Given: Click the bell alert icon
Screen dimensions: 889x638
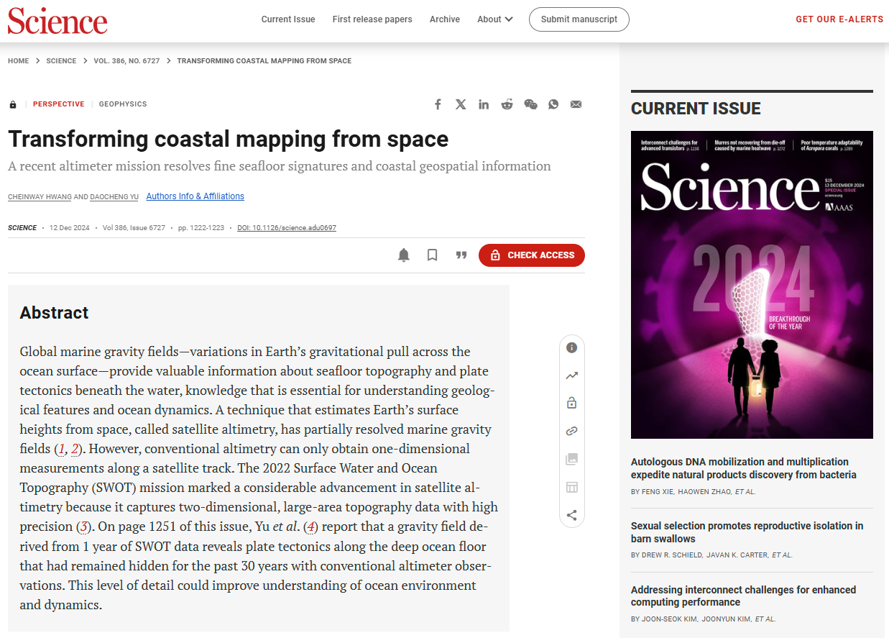Looking at the screenshot, I should [404, 255].
